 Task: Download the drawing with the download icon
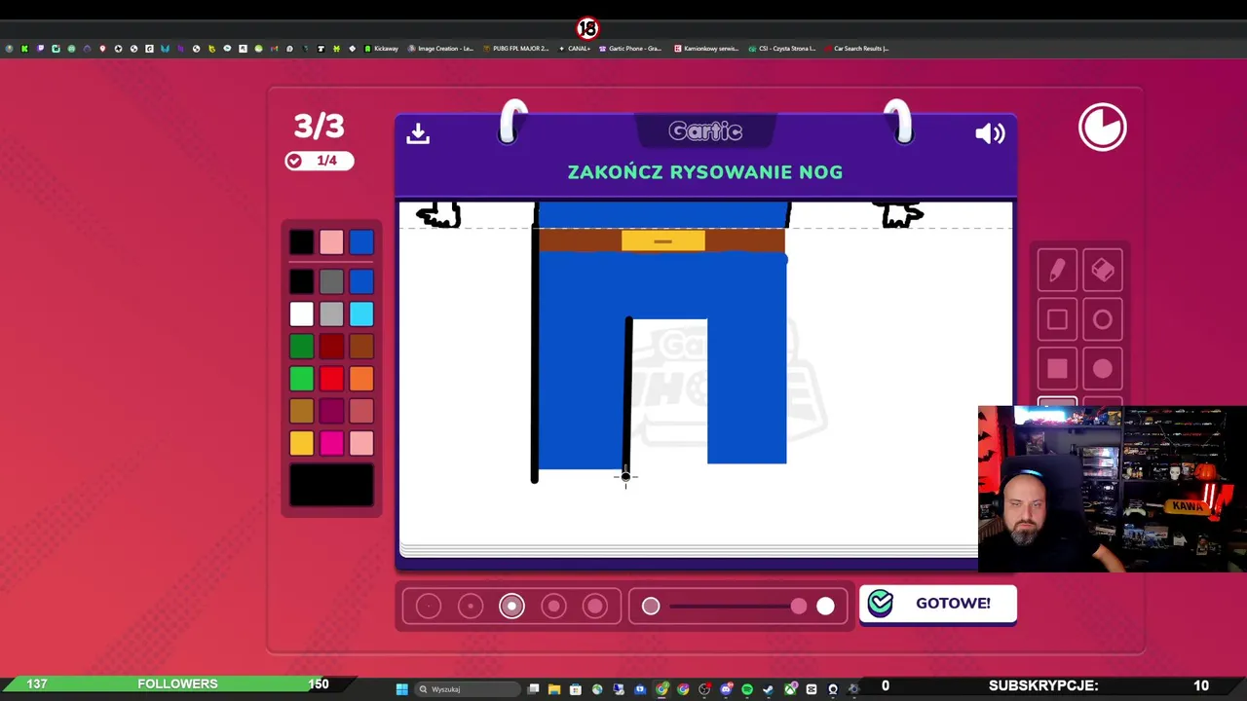coord(418,133)
